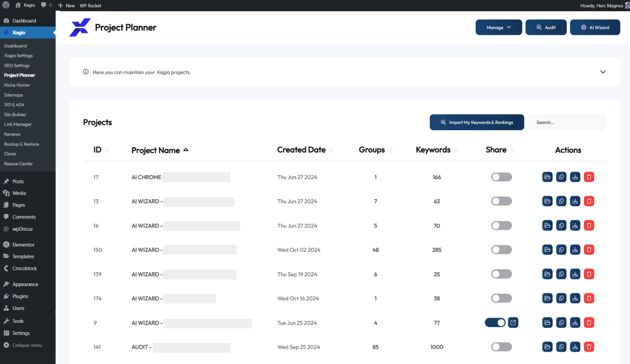Open Rescue Center submenu item
Image resolution: width=630 pixels, height=364 pixels.
point(18,164)
